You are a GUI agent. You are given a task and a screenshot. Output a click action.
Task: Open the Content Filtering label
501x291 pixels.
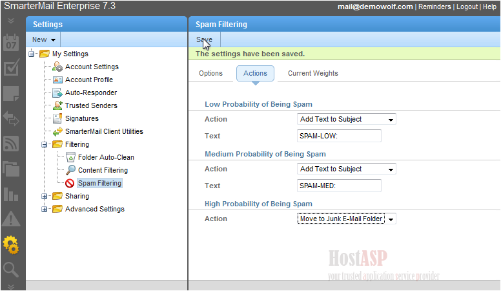(x=103, y=170)
